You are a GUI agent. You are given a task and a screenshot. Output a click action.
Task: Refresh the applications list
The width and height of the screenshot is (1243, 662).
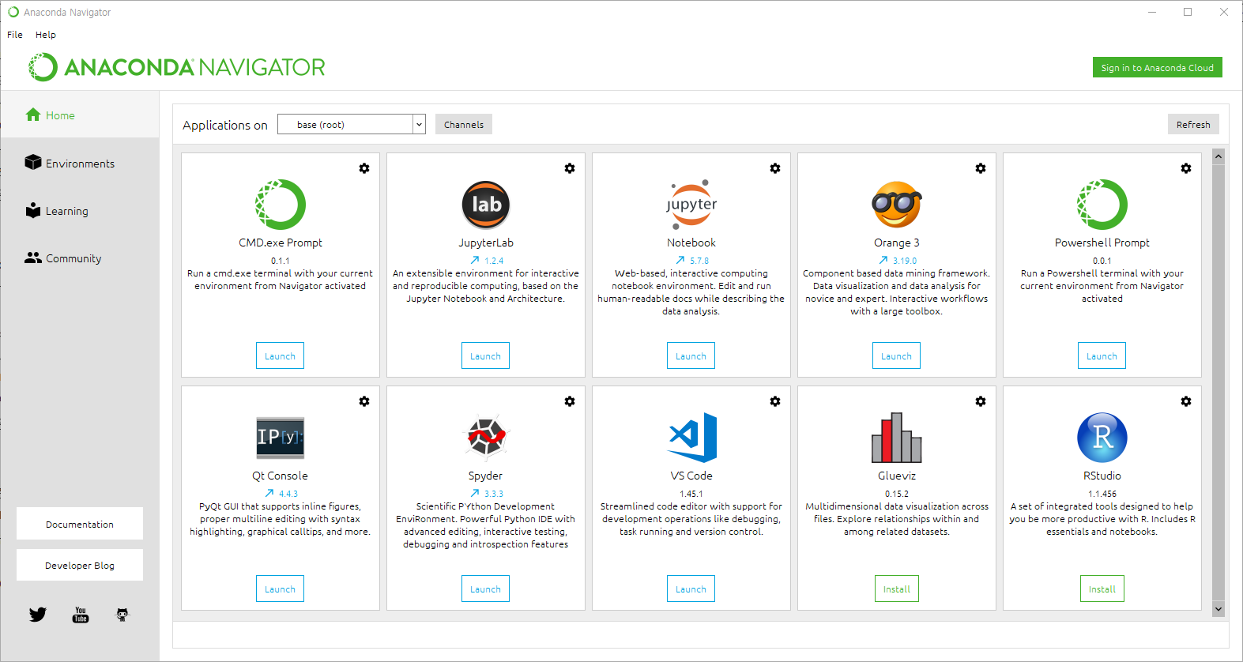click(1193, 124)
